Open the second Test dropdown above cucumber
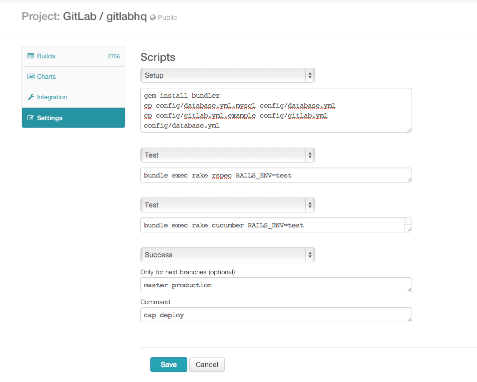Screen dimensions: 477x382 [x=228, y=205]
